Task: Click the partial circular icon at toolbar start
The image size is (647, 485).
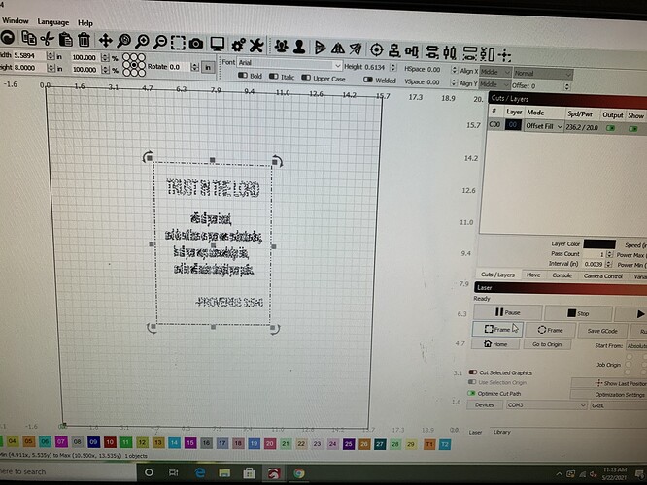Action: click(7, 38)
